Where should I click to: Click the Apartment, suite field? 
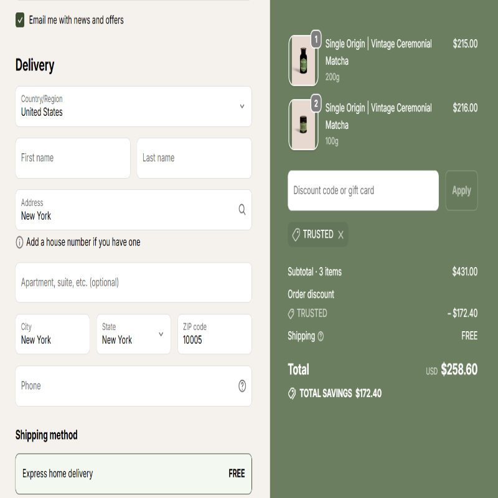[133, 283]
